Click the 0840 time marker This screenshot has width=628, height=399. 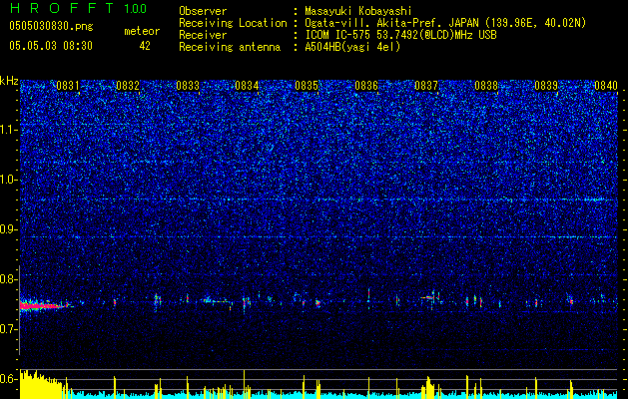(x=606, y=86)
